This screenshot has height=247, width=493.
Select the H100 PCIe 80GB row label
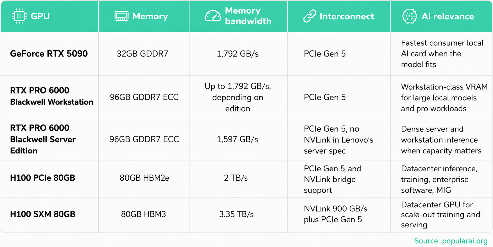coord(42,178)
